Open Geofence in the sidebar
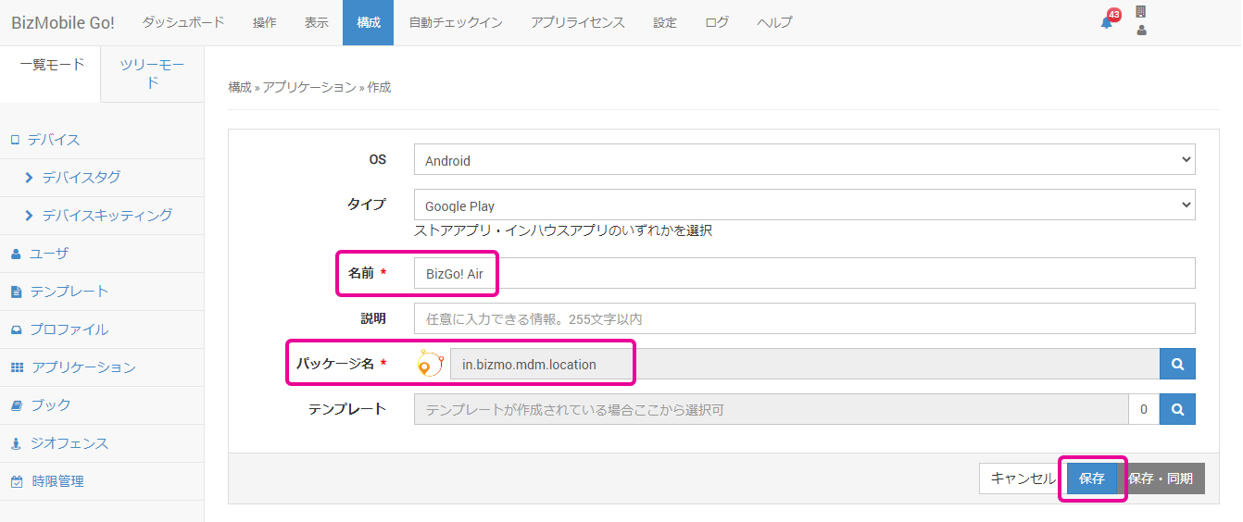 [x=69, y=443]
